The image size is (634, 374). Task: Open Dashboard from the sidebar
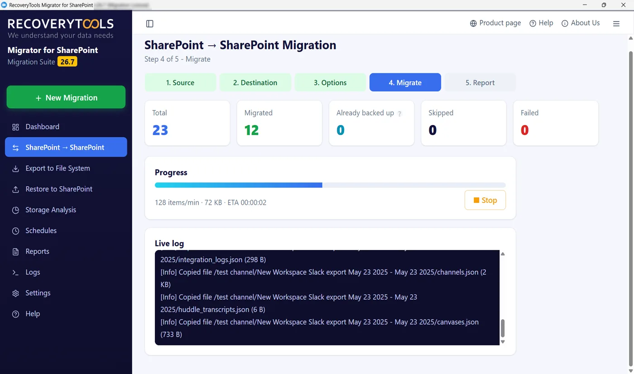click(66, 127)
